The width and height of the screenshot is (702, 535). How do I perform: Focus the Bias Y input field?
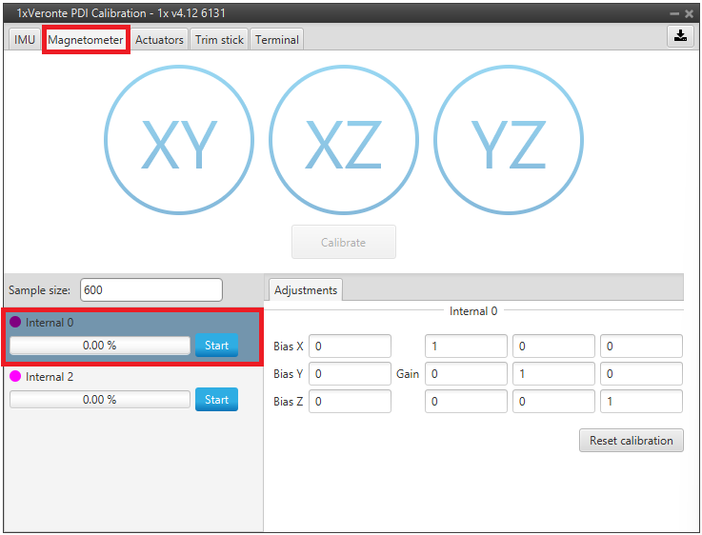pos(350,374)
